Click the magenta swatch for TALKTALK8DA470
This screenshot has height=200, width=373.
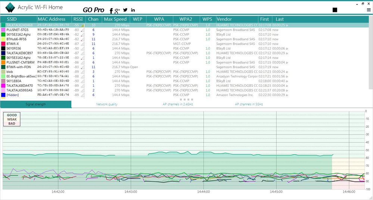tap(3, 86)
